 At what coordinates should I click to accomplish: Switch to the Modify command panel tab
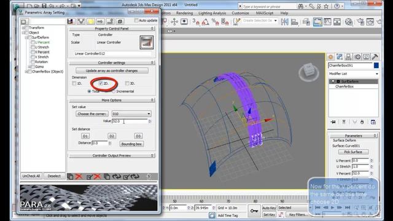[x=340, y=57]
